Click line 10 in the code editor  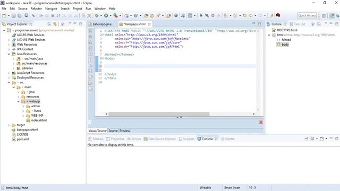point(180,66)
